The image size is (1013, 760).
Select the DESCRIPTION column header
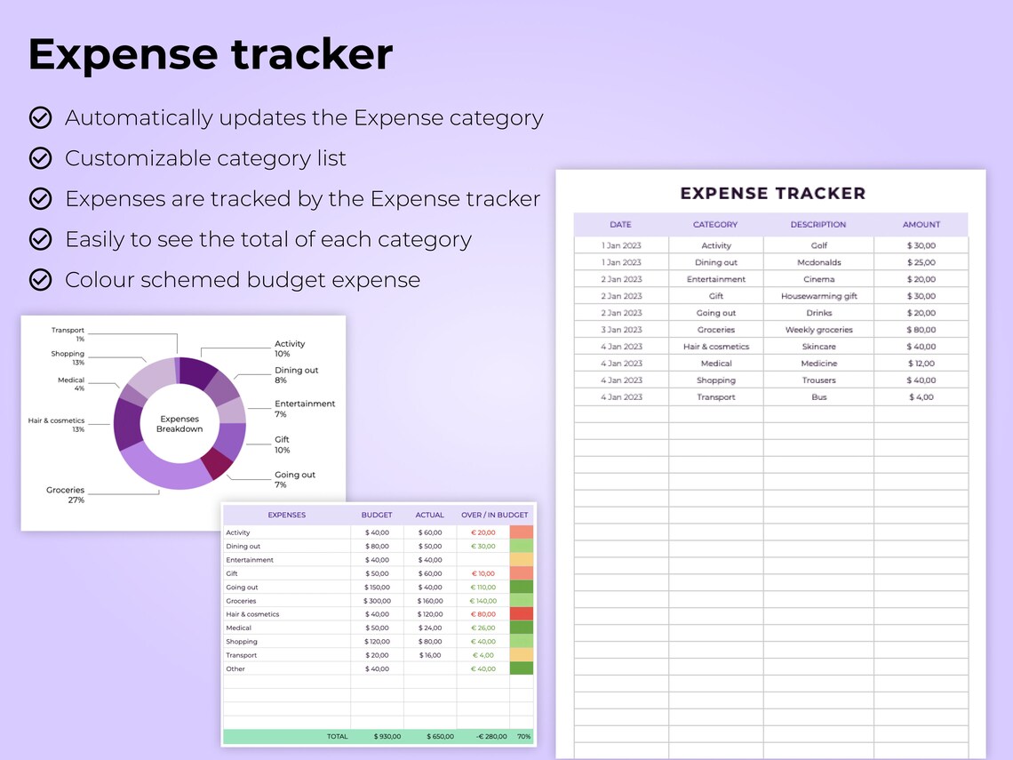tap(818, 225)
